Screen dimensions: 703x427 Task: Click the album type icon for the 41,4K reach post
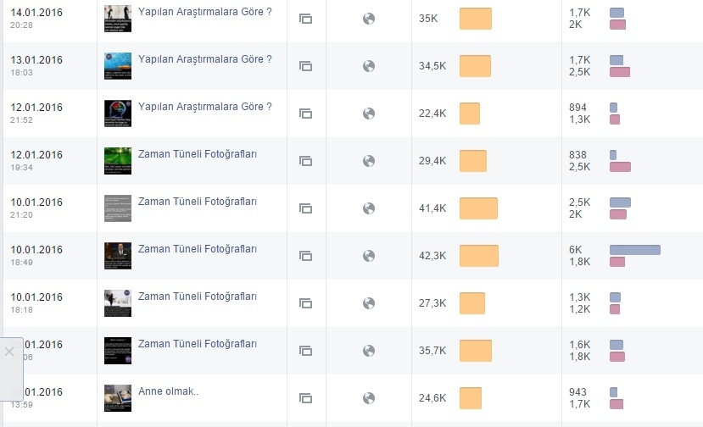point(305,208)
